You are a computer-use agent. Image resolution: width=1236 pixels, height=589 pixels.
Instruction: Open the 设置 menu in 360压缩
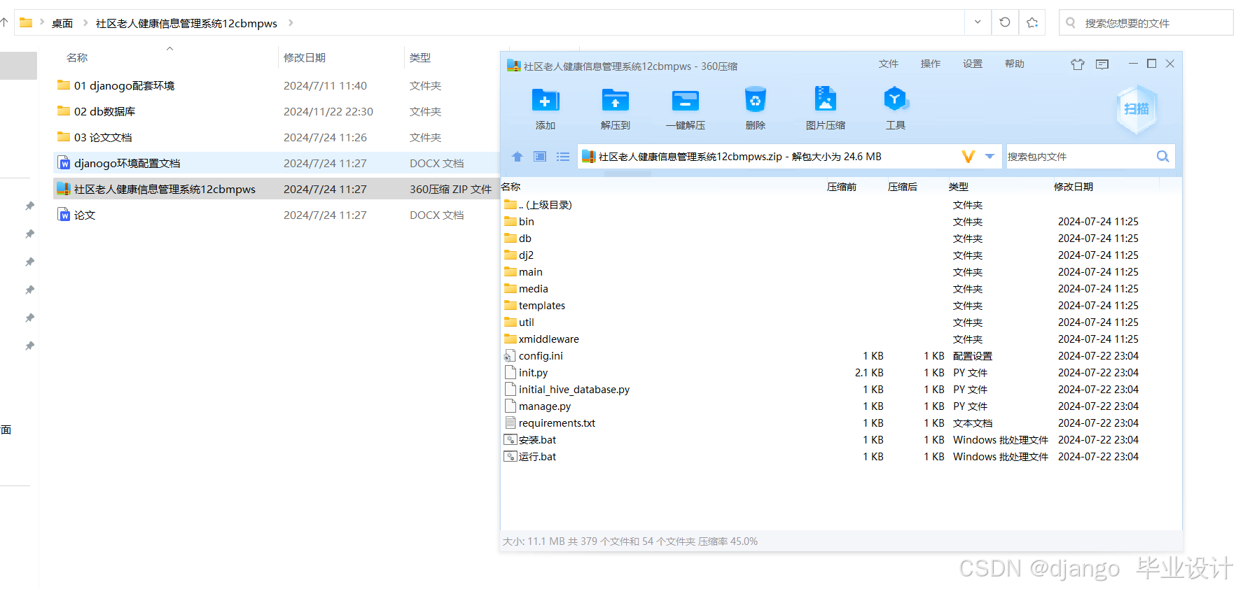(x=973, y=64)
